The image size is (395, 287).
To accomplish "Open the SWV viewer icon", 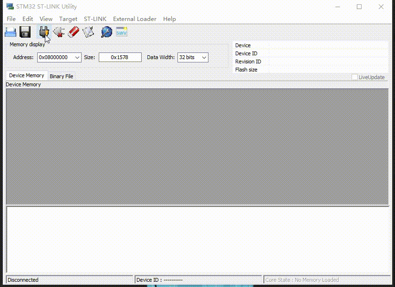I will click(x=122, y=32).
